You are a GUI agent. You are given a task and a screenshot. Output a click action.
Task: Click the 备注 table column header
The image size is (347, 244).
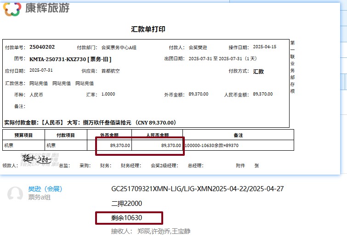pos(238,135)
